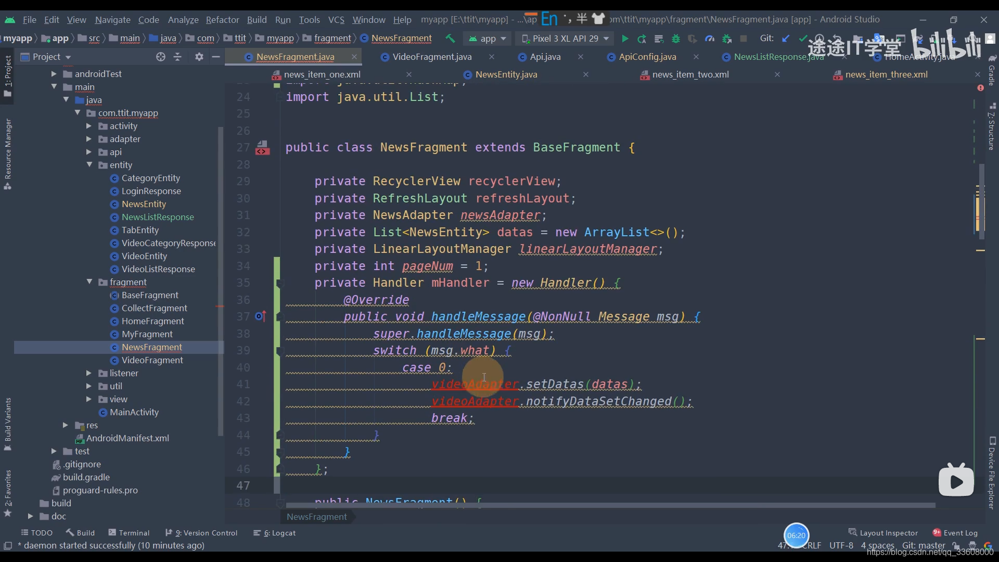This screenshot has height=562, width=999.
Task: Click the Make Project hammer icon
Action: pos(451,39)
